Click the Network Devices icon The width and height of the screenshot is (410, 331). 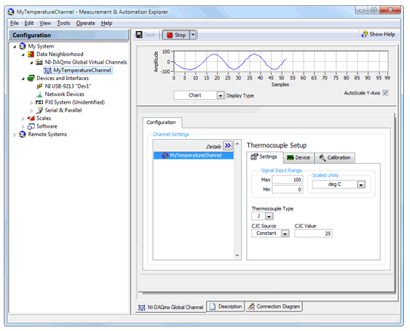[39, 94]
